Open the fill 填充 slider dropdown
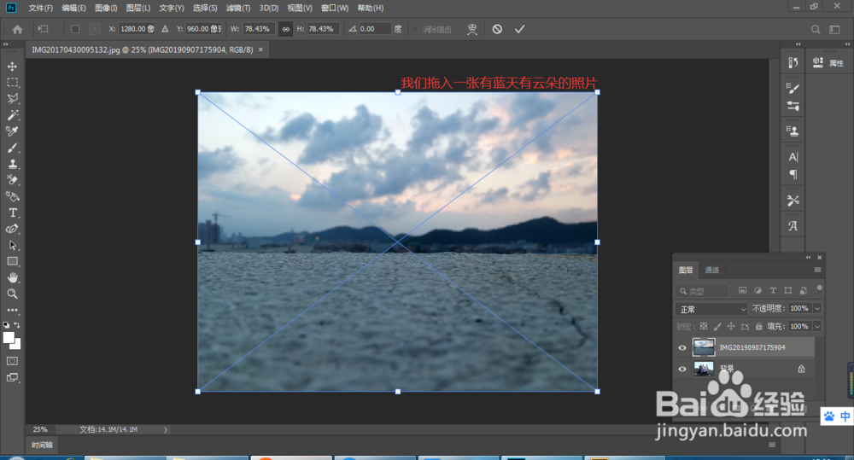The height and width of the screenshot is (460, 854). pos(817,326)
